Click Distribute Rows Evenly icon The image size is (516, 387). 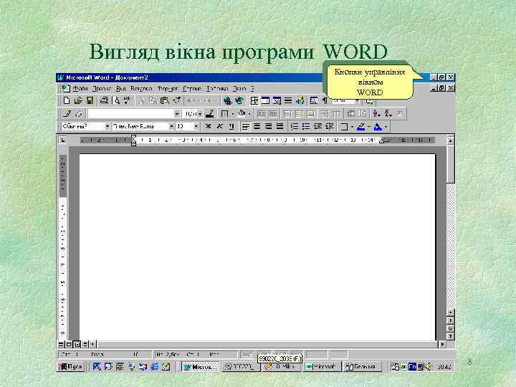325,114
